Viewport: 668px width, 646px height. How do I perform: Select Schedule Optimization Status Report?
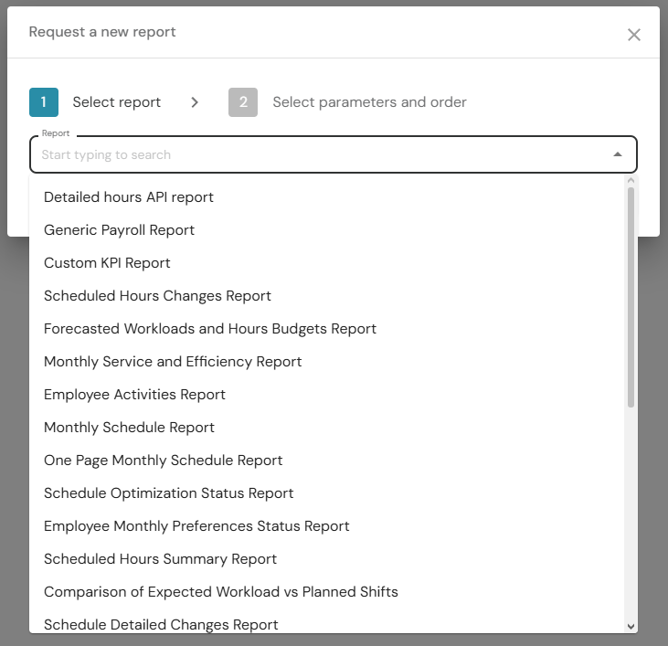tap(169, 492)
